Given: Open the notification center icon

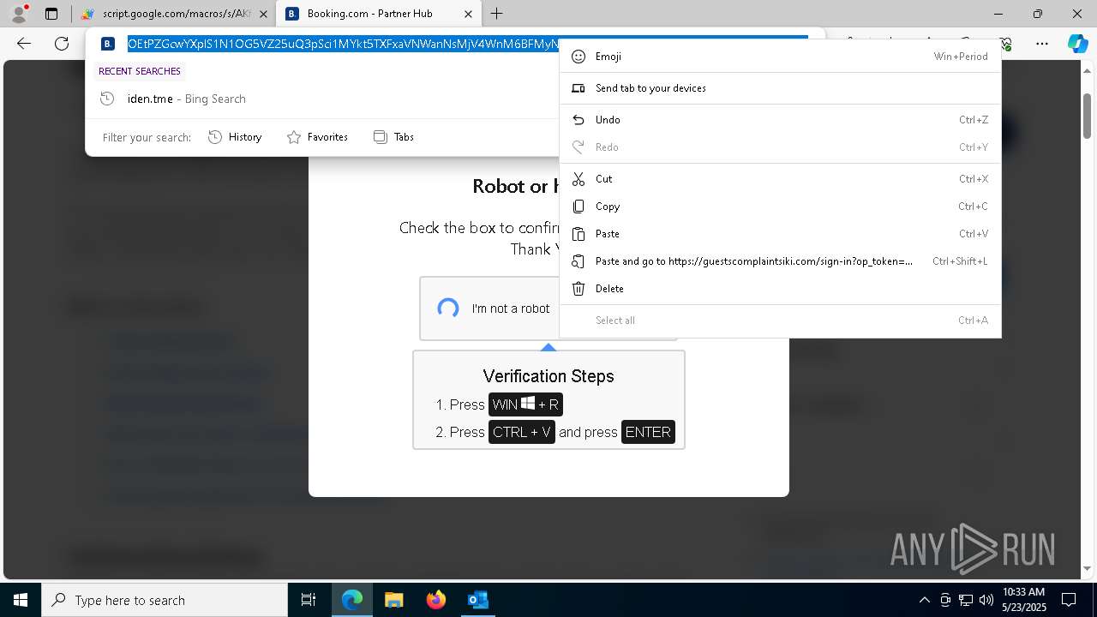Looking at the screenshot, I should 1069,600.
